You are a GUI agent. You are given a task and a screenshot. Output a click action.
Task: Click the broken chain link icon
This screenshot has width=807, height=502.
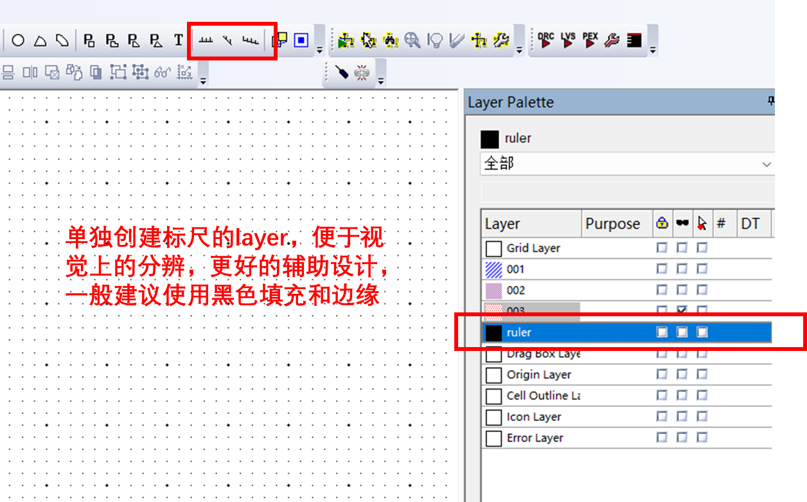click(362, 72)
